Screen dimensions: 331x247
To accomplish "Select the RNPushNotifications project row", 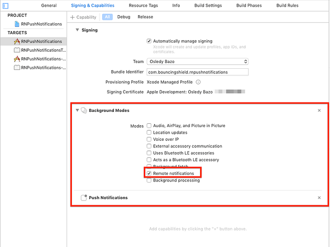I will (x=34, y=24).
